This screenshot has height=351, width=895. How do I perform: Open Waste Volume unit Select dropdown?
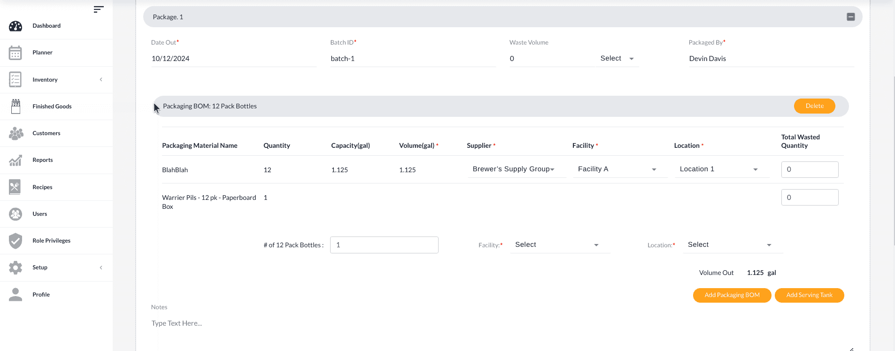617,59
